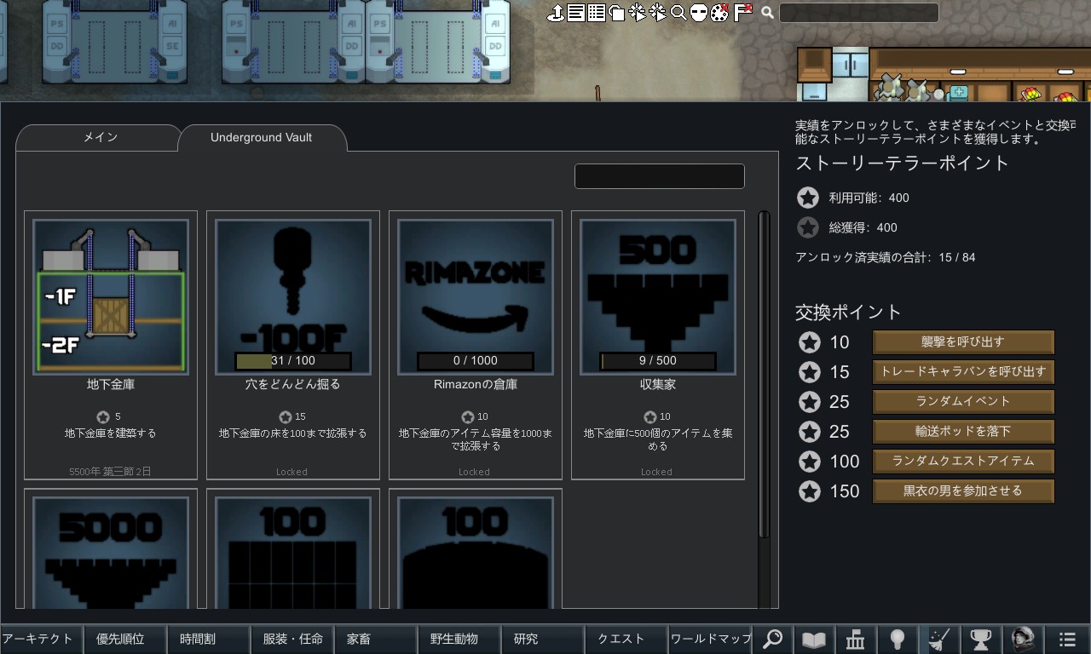The width and height of the screenshot is (1091, 654).
Task: Click the 黒衣の男を参加させる button
Action: tap(963, 491)
